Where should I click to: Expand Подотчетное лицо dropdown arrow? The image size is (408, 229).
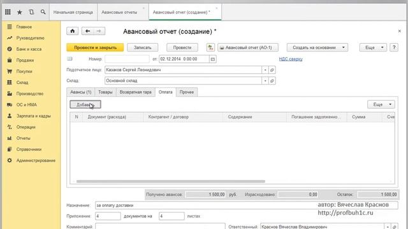coord(265,70)
